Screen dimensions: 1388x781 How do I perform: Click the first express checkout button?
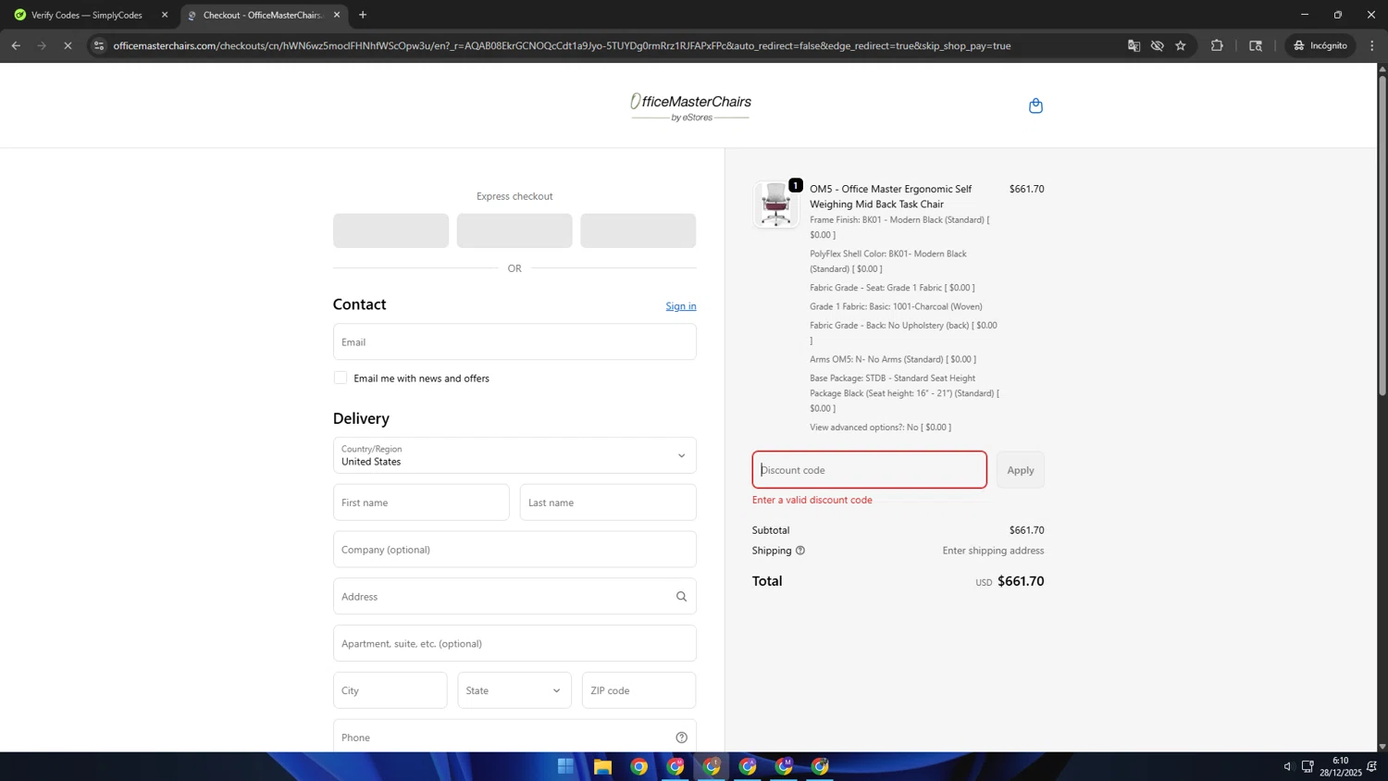(390, 230)
